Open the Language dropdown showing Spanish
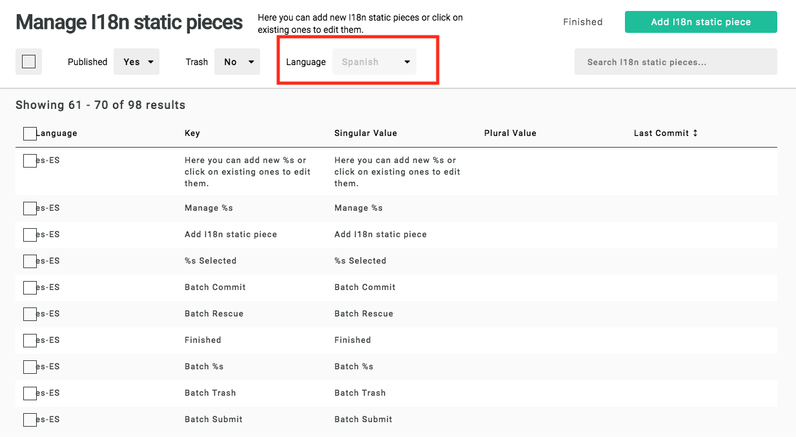796x437 pixels. tap(374, 62)
